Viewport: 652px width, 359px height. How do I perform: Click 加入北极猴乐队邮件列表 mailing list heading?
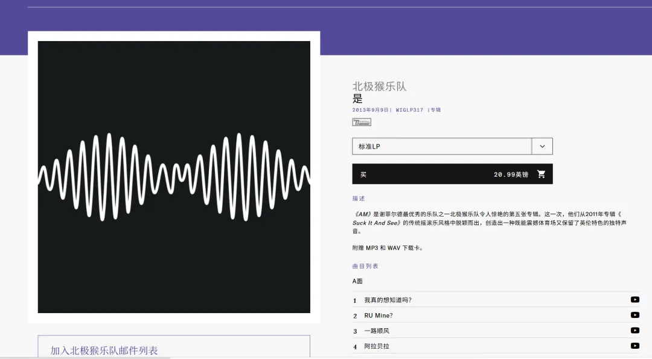click(x=104, y=351)
